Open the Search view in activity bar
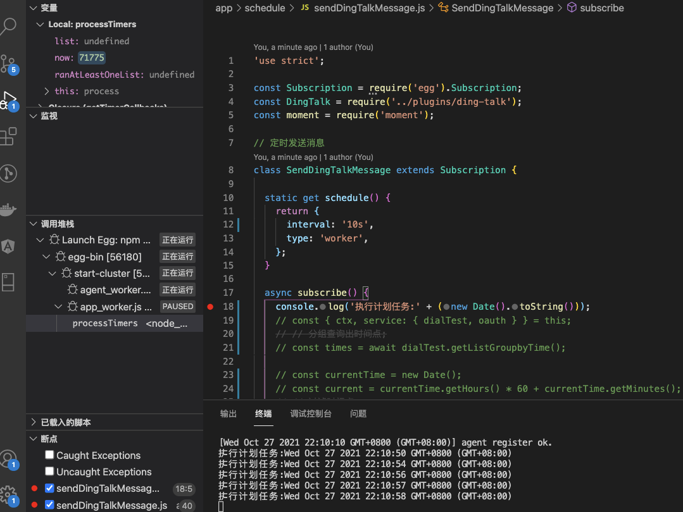The image size is (683, 512). [8, 26]
